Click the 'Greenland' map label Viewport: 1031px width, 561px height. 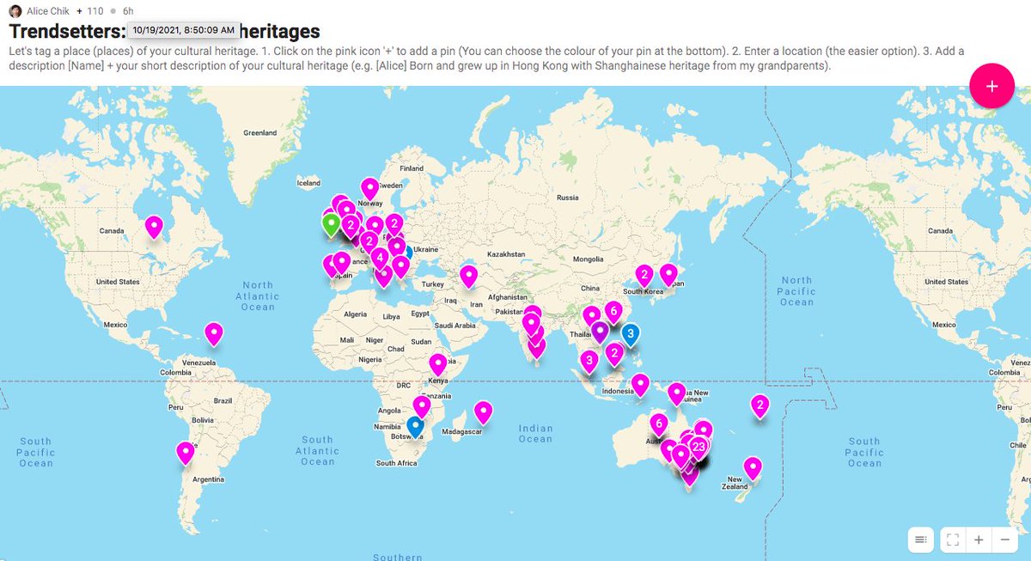pos(260,133)
